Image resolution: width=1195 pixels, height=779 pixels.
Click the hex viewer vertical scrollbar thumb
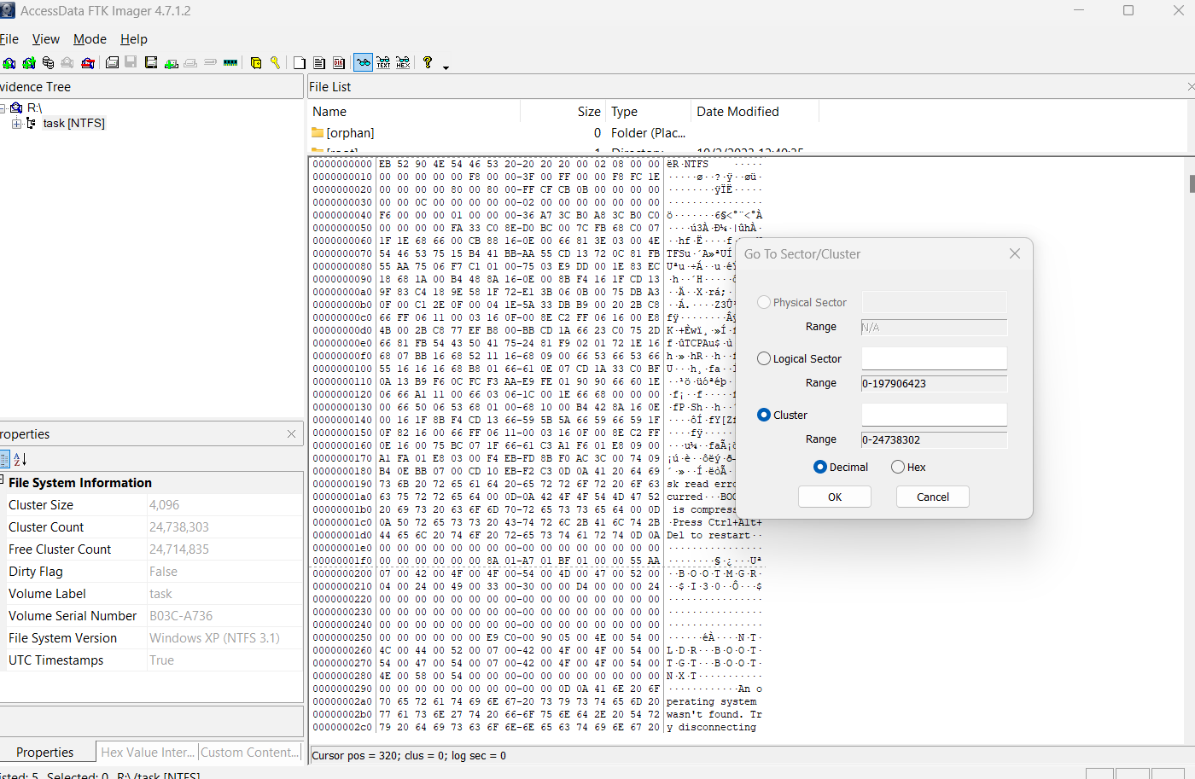point(1192,183)
